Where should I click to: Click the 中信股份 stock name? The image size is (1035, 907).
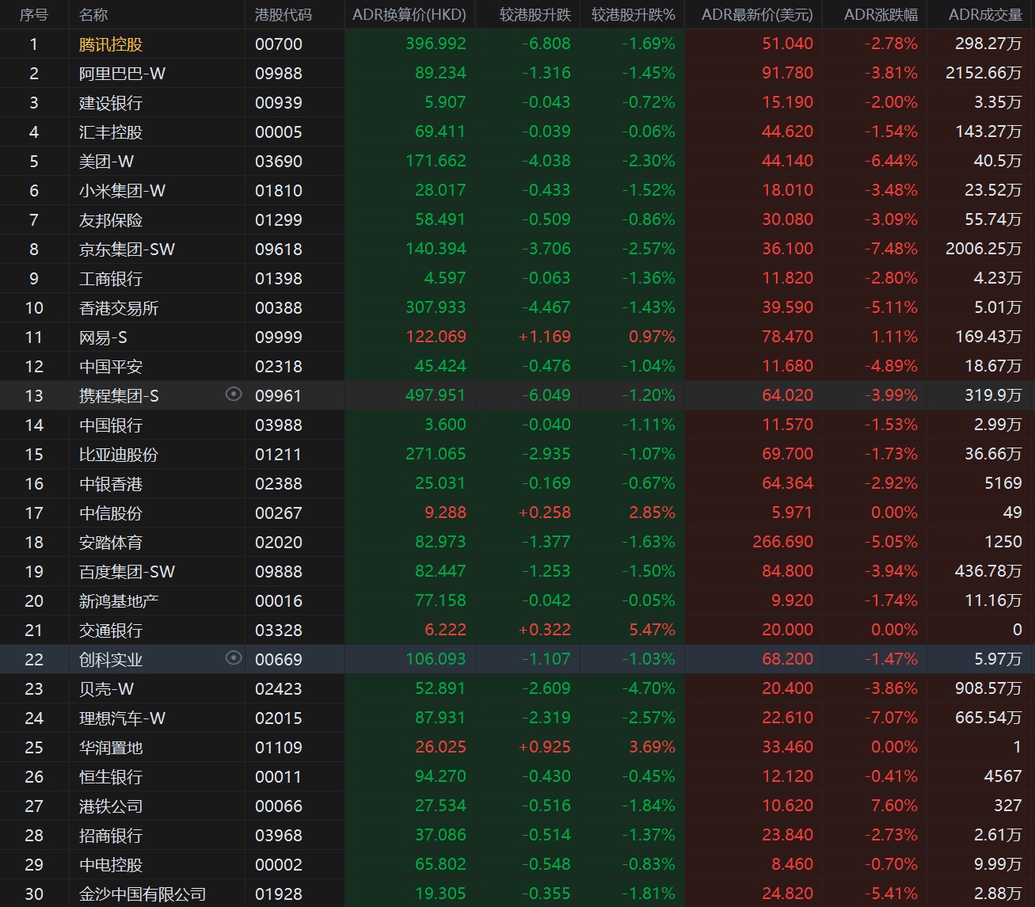pos(111,513)
